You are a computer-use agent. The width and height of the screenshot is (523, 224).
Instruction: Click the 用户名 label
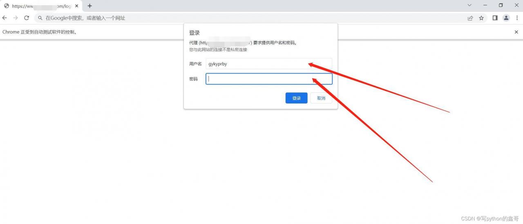[195, 64]
